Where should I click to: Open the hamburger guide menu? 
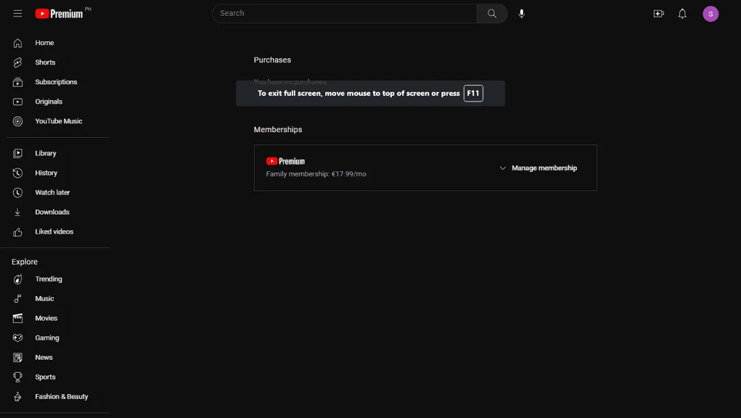tap(17, 14)
